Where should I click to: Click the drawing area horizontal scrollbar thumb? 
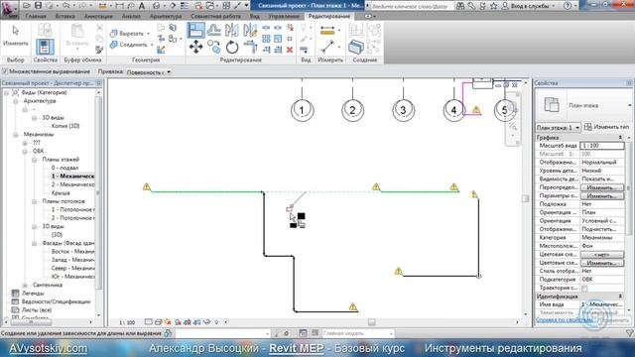371,322
